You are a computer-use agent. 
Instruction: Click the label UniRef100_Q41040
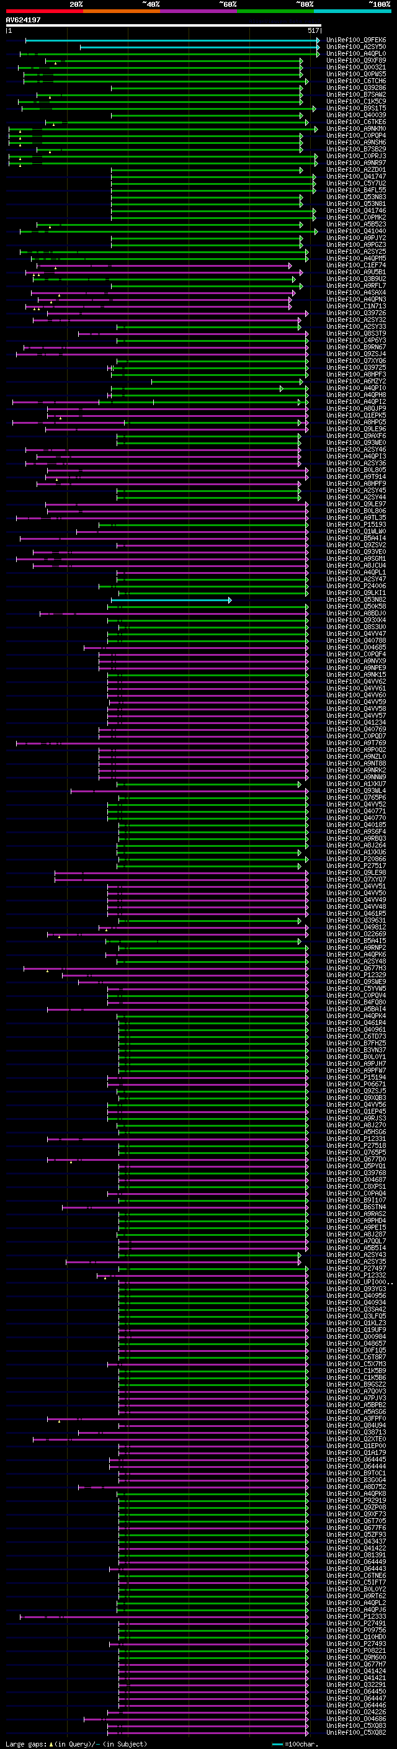356,231
